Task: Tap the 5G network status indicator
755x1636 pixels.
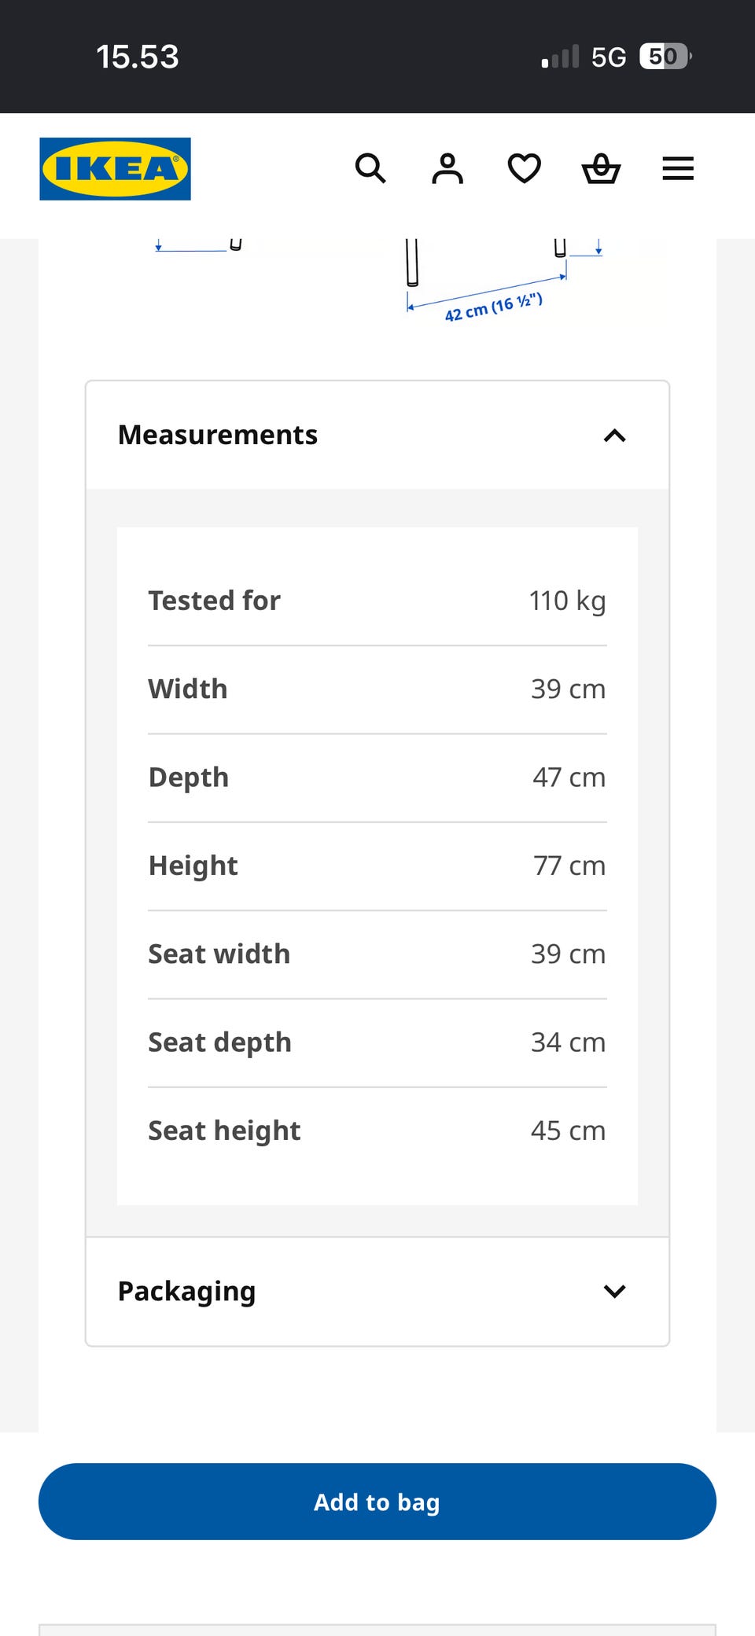Action: click(609, 57)
